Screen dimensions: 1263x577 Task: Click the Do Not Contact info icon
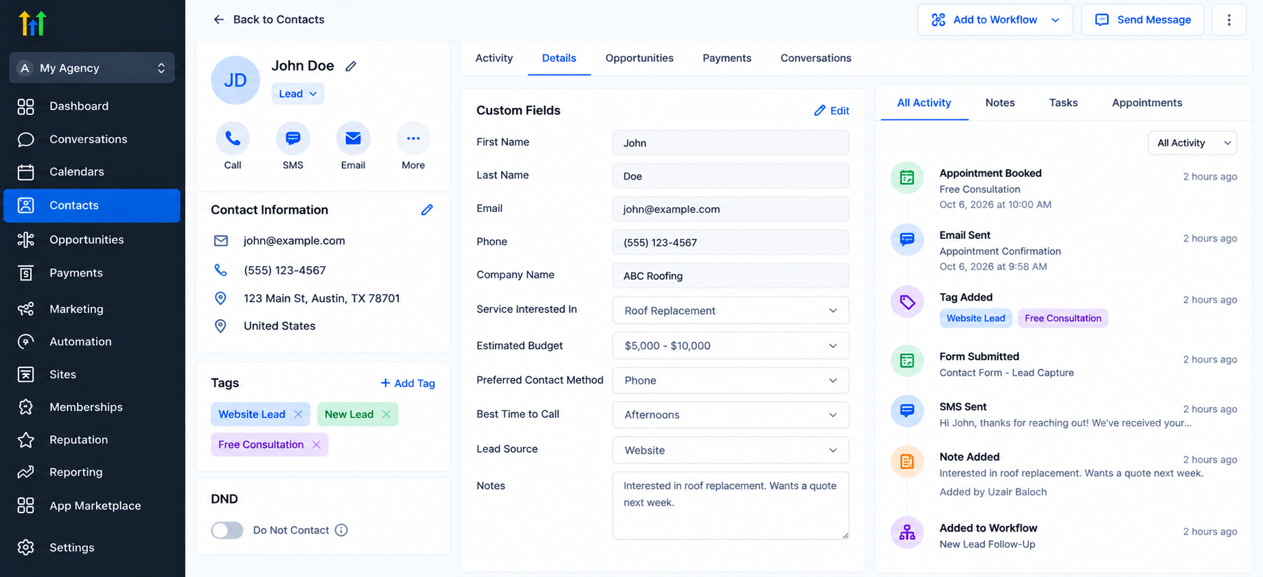coord(341,530)
